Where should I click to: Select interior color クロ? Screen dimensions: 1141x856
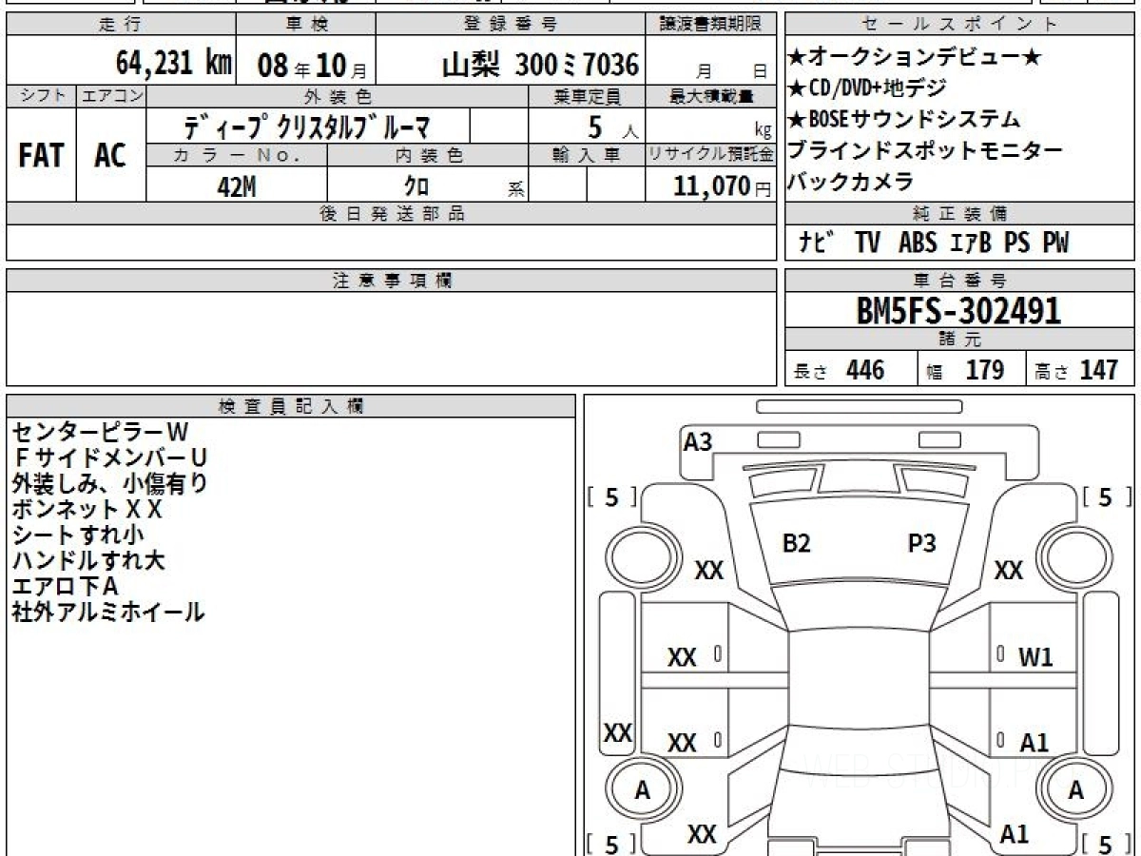[416, 187]
